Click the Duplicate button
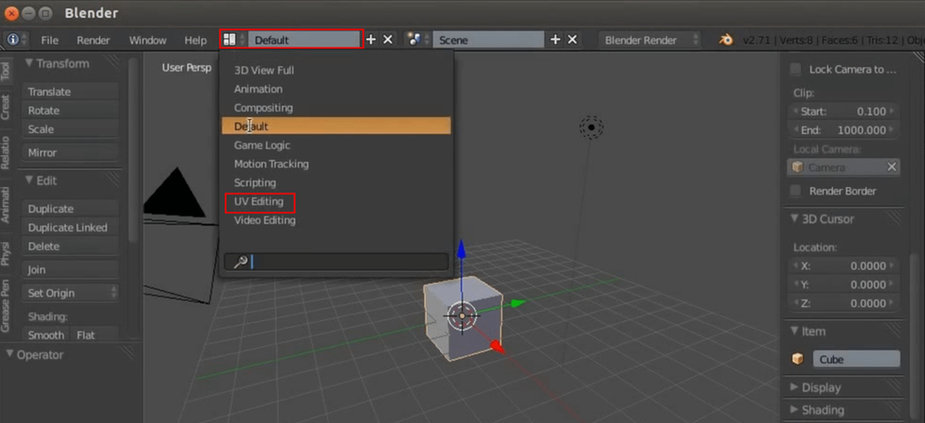This screenshot has width=925, height=423. click(71, 209)
